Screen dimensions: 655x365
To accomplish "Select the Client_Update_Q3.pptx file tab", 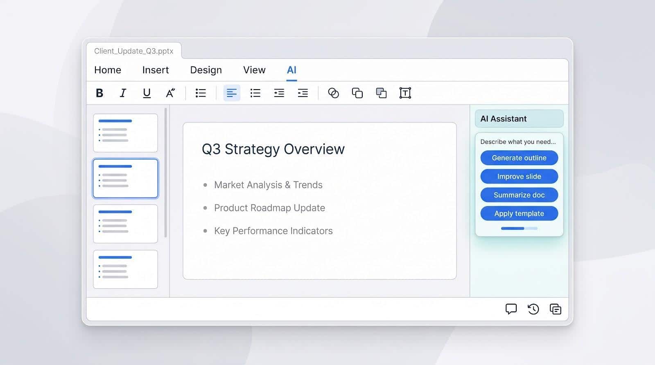I will point(134,51).
